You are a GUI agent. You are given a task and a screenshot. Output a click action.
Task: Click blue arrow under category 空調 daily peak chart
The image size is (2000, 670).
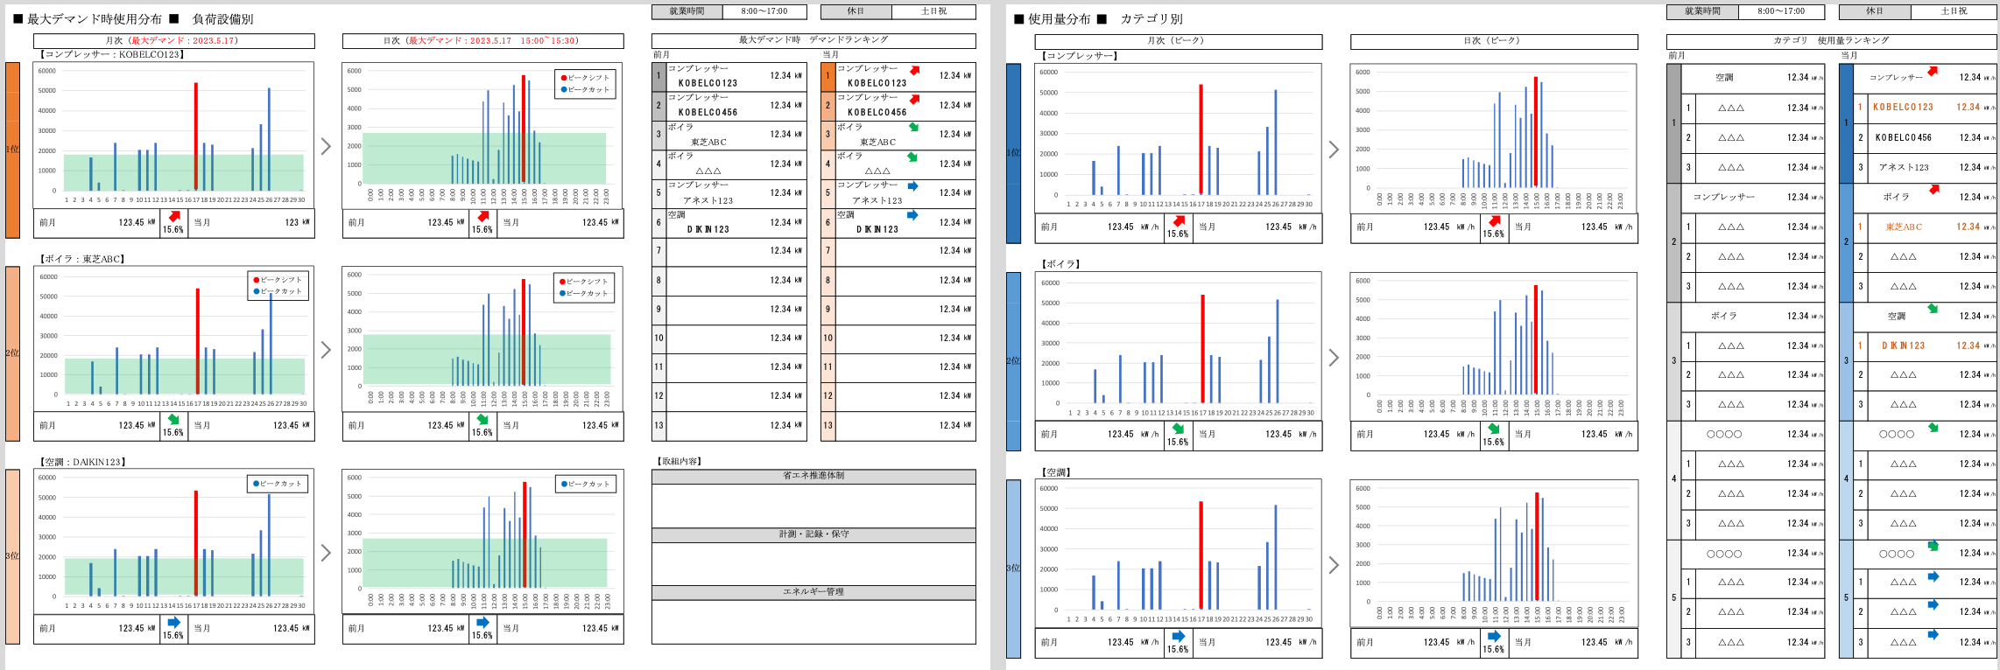click(x=1494, y=636)
